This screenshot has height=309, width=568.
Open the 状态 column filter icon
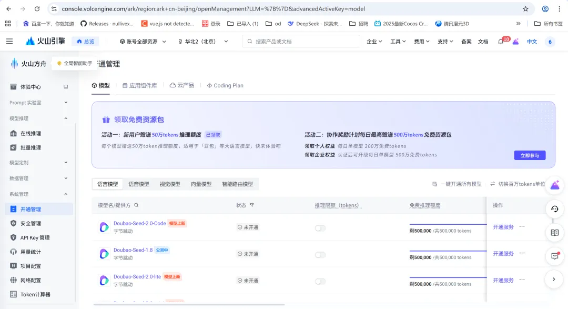pyautogui.click(x=252, y=205)
